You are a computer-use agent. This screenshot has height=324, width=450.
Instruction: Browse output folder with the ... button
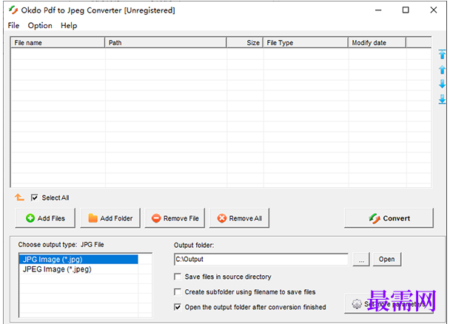(361, 259)
